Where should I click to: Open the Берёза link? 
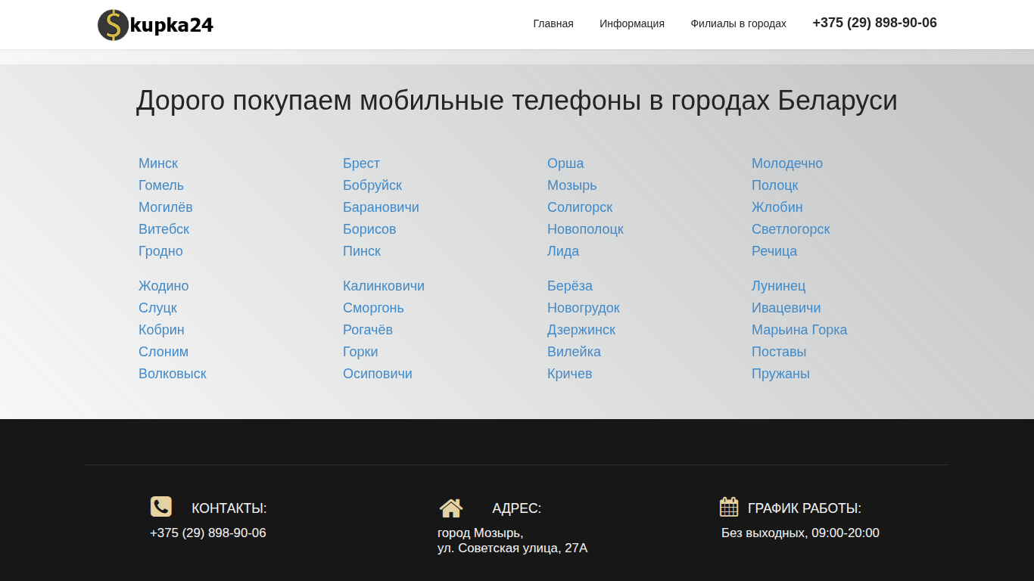pyautogui.click(x=570, y=286)
